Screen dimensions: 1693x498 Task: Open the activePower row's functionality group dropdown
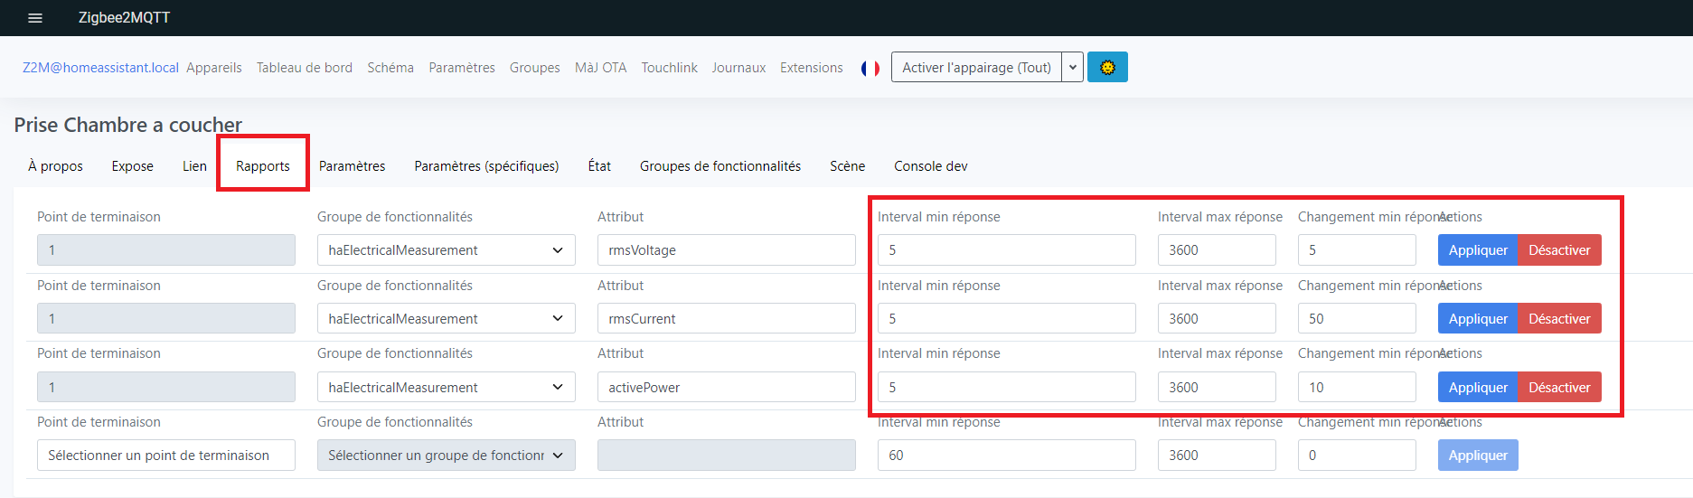pyautogui.click(x=447, y=388)
